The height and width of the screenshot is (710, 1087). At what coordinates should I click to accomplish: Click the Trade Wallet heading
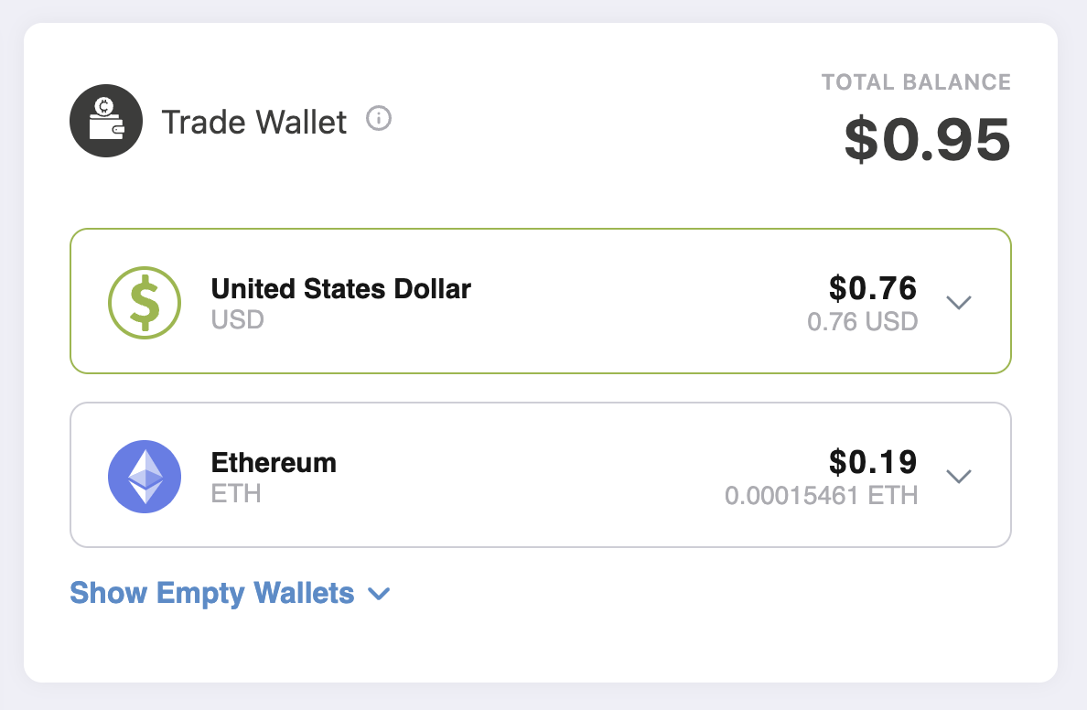click(x=253, y=122)
